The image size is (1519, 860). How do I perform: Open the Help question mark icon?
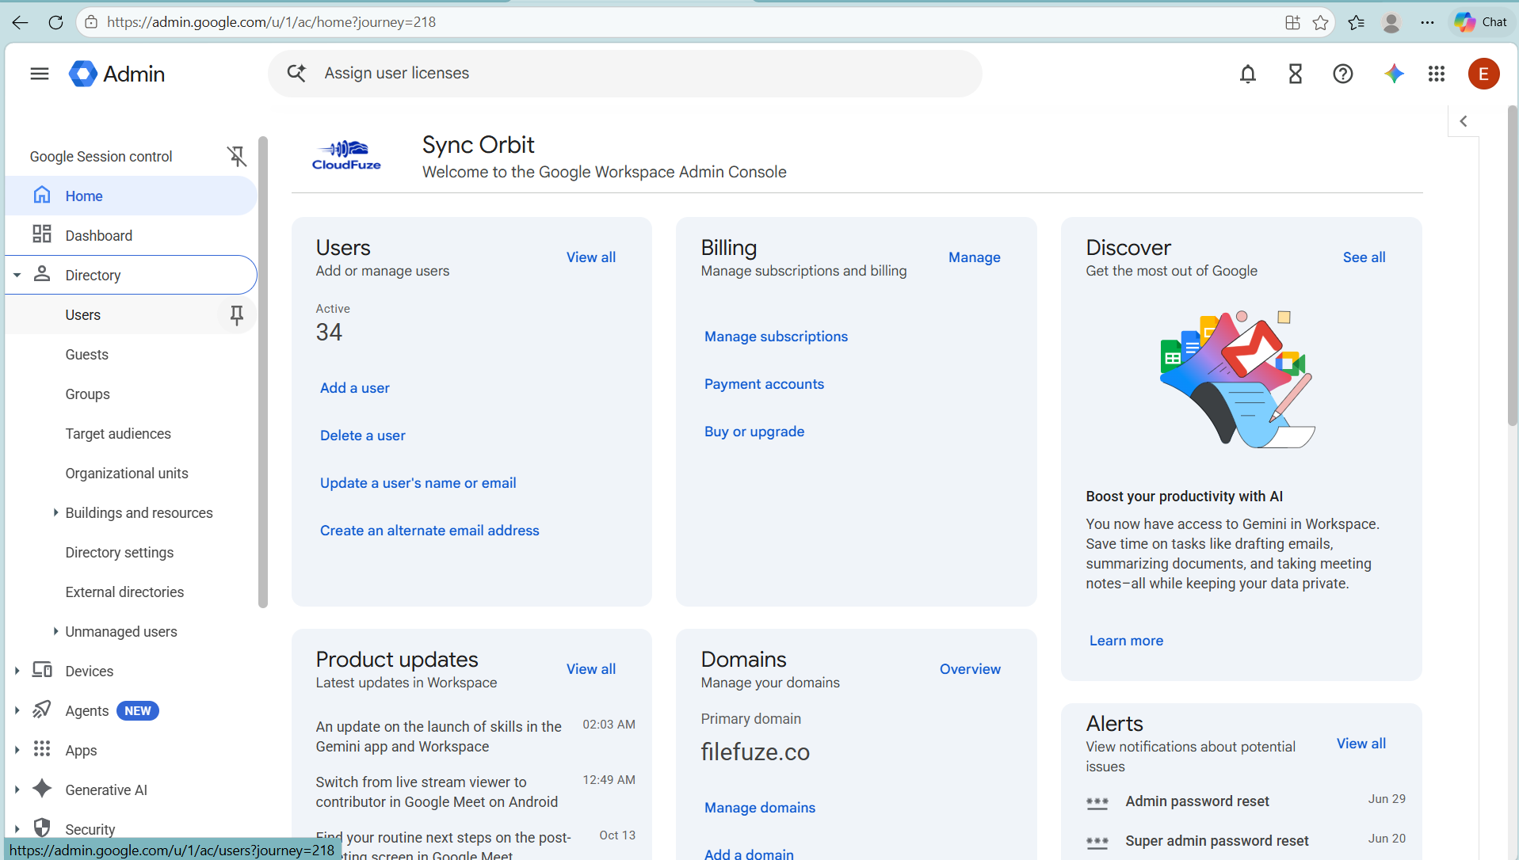point(1343,74)
